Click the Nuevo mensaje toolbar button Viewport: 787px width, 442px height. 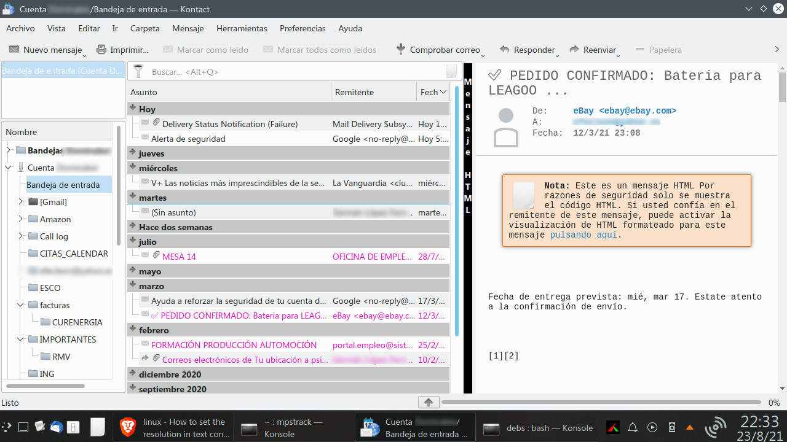coord(45,50)
